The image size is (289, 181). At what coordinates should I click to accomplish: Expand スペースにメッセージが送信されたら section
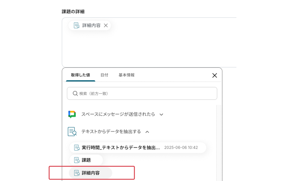(161, 115)
